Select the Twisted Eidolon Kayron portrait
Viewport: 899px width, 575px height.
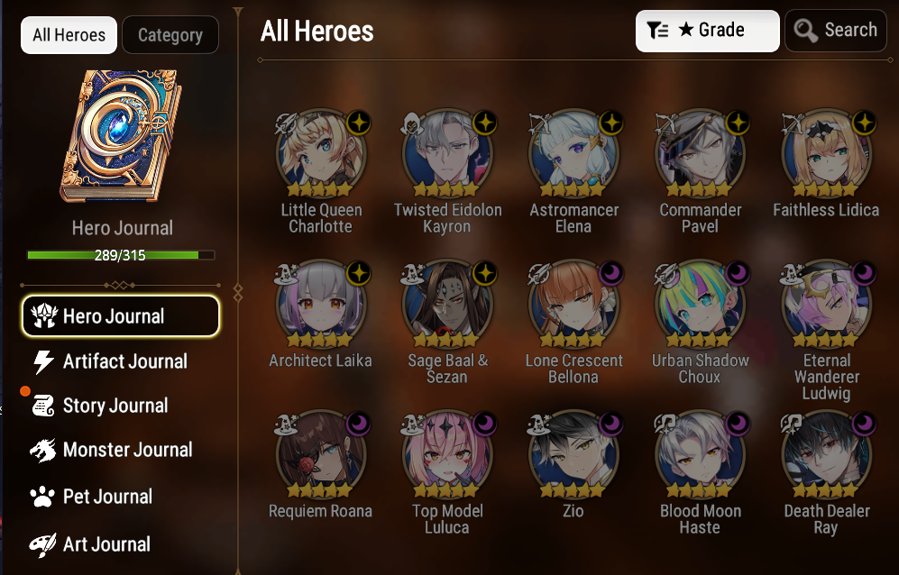pos(447,153)
